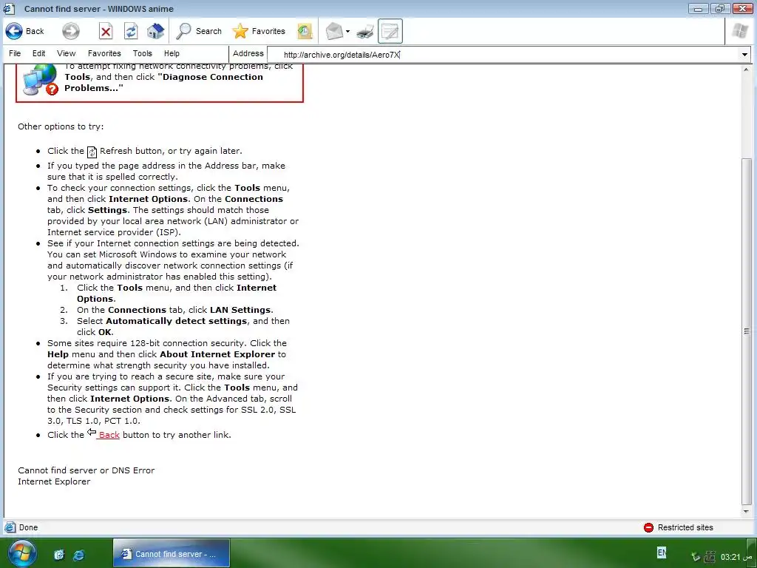757x568 pixels.
Task: Click the Restricted sites status indicator
Action: (x=679, y=527)
